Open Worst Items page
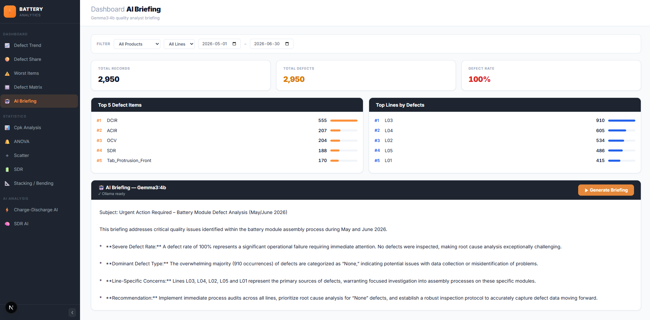 click(x=39, y=73)
